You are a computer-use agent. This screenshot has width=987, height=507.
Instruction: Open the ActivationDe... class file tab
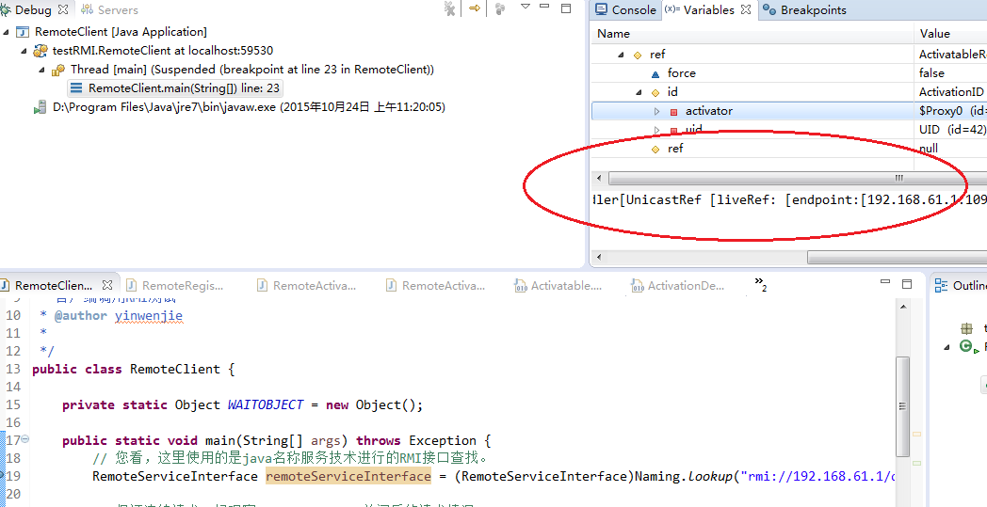[x=678, y=286]
